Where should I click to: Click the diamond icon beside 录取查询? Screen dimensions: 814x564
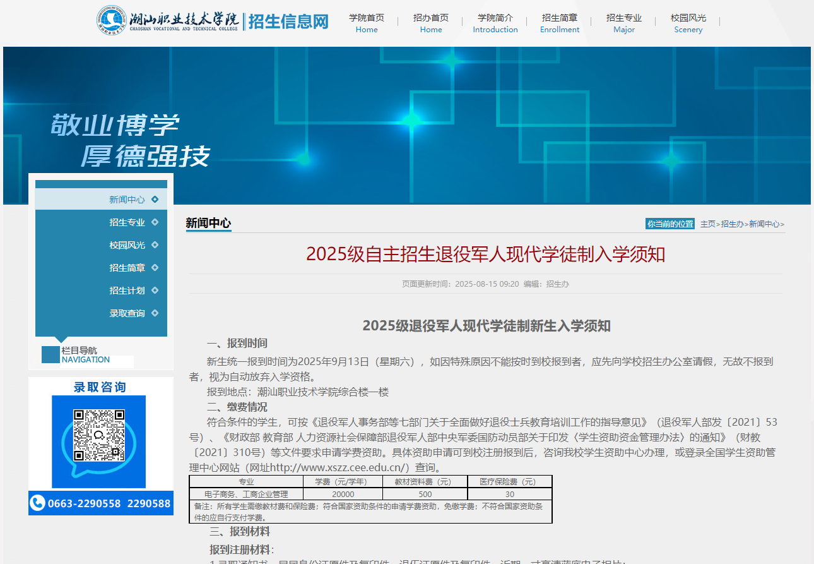point(155,313)
